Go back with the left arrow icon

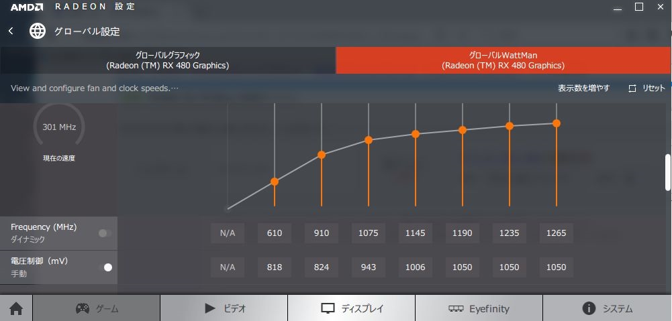11,31
